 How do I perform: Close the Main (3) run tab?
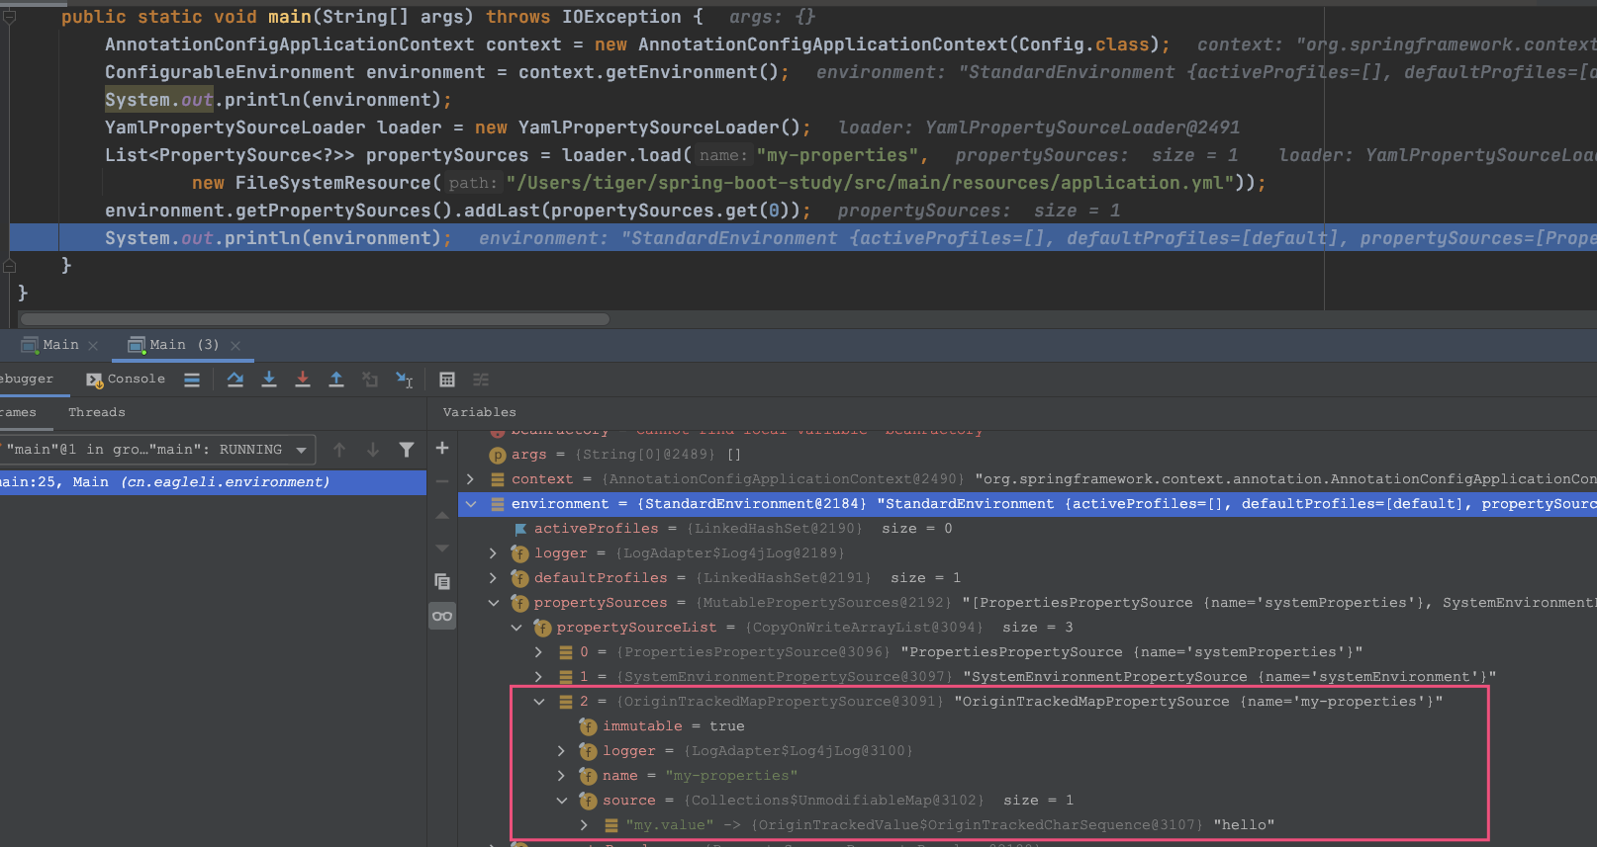(x=235, y=346)
